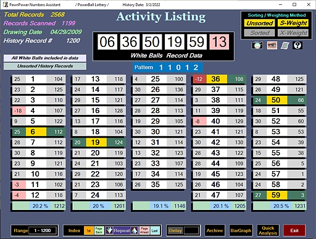The image size is (316, 239).
Task: Click highlighted number 59 in listing
Action: (x=277, y=195)
